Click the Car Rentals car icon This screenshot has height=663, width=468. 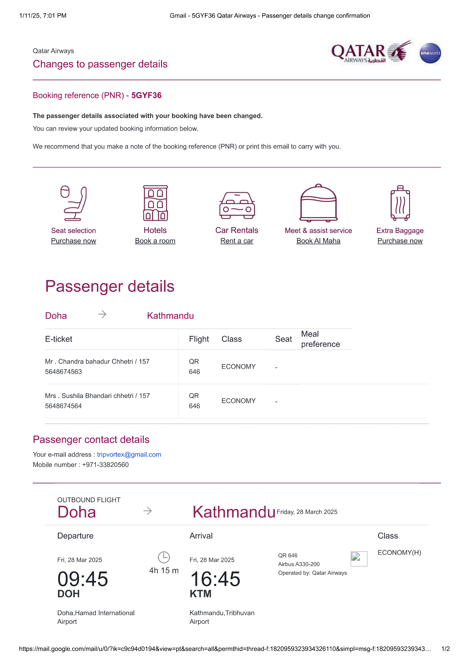coord(237,205)
